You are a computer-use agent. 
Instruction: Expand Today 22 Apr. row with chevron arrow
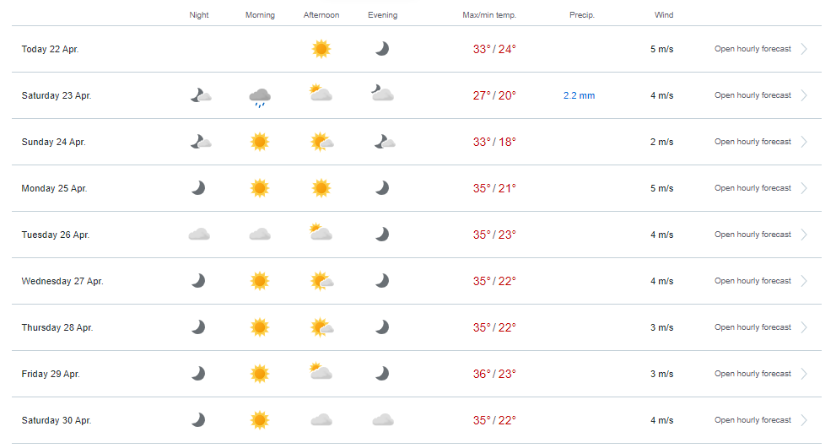coord(804,49)
